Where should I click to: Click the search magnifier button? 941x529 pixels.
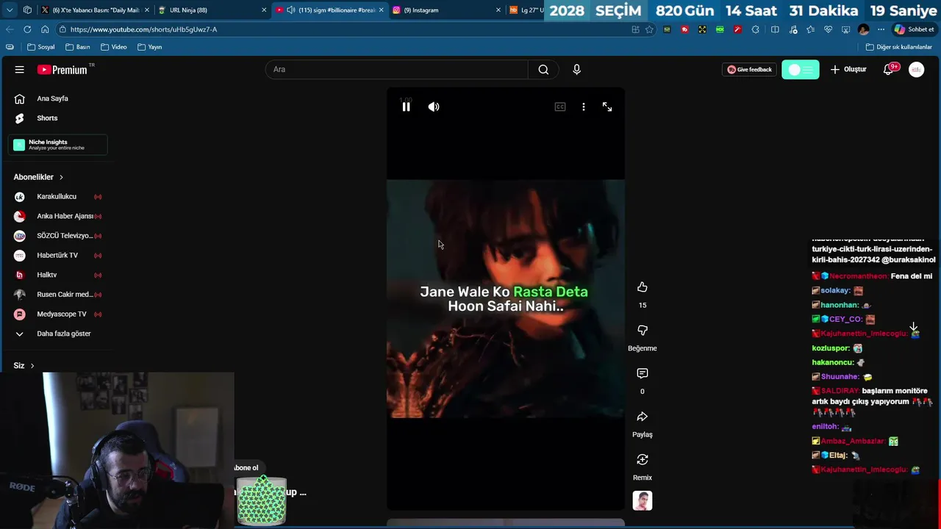(543, 69)
